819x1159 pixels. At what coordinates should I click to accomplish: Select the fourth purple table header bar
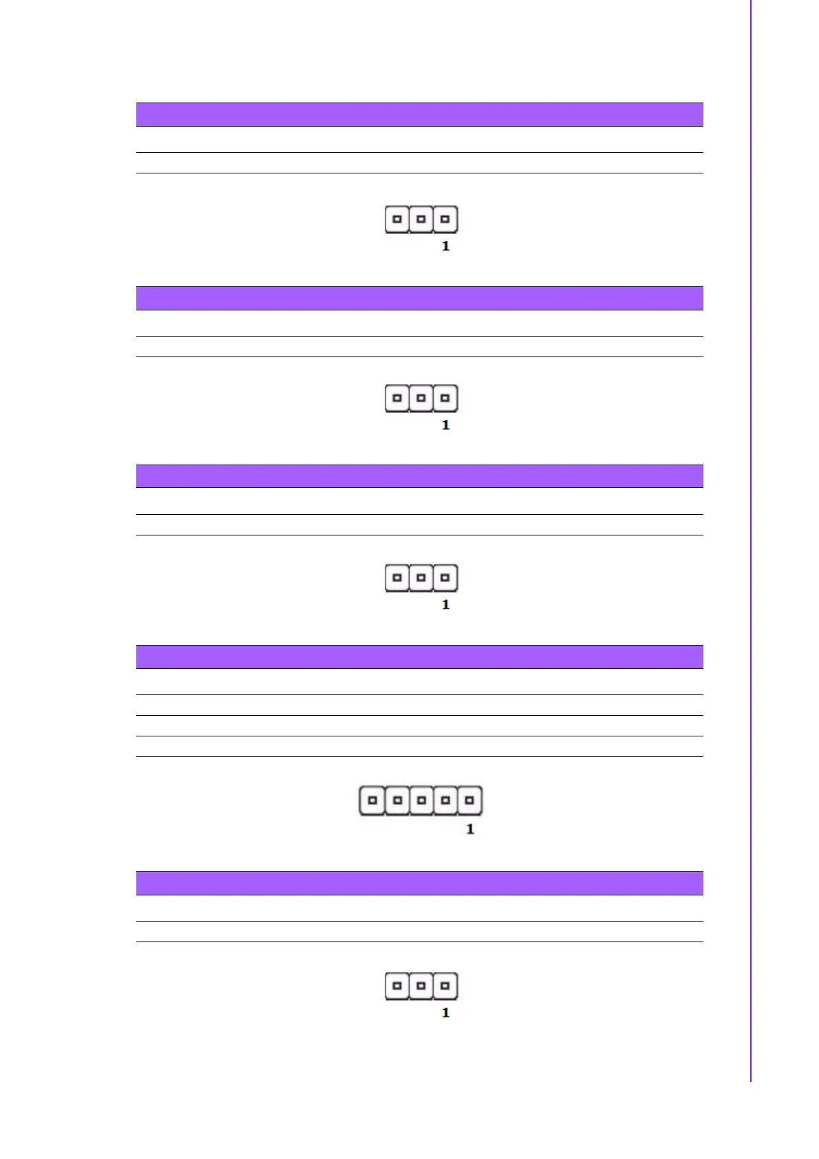419,657
